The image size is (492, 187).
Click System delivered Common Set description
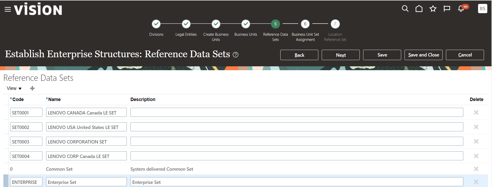pos(162,169)
